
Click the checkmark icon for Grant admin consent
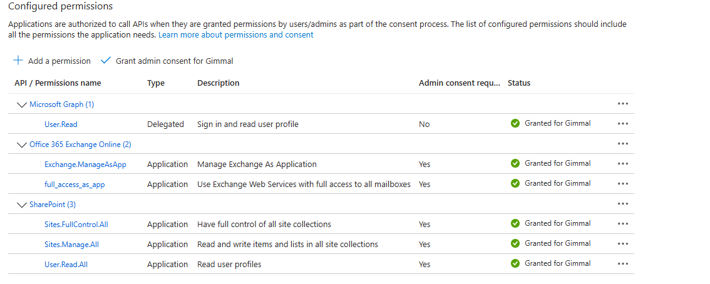pyautogui.click(x=105, y=61)
